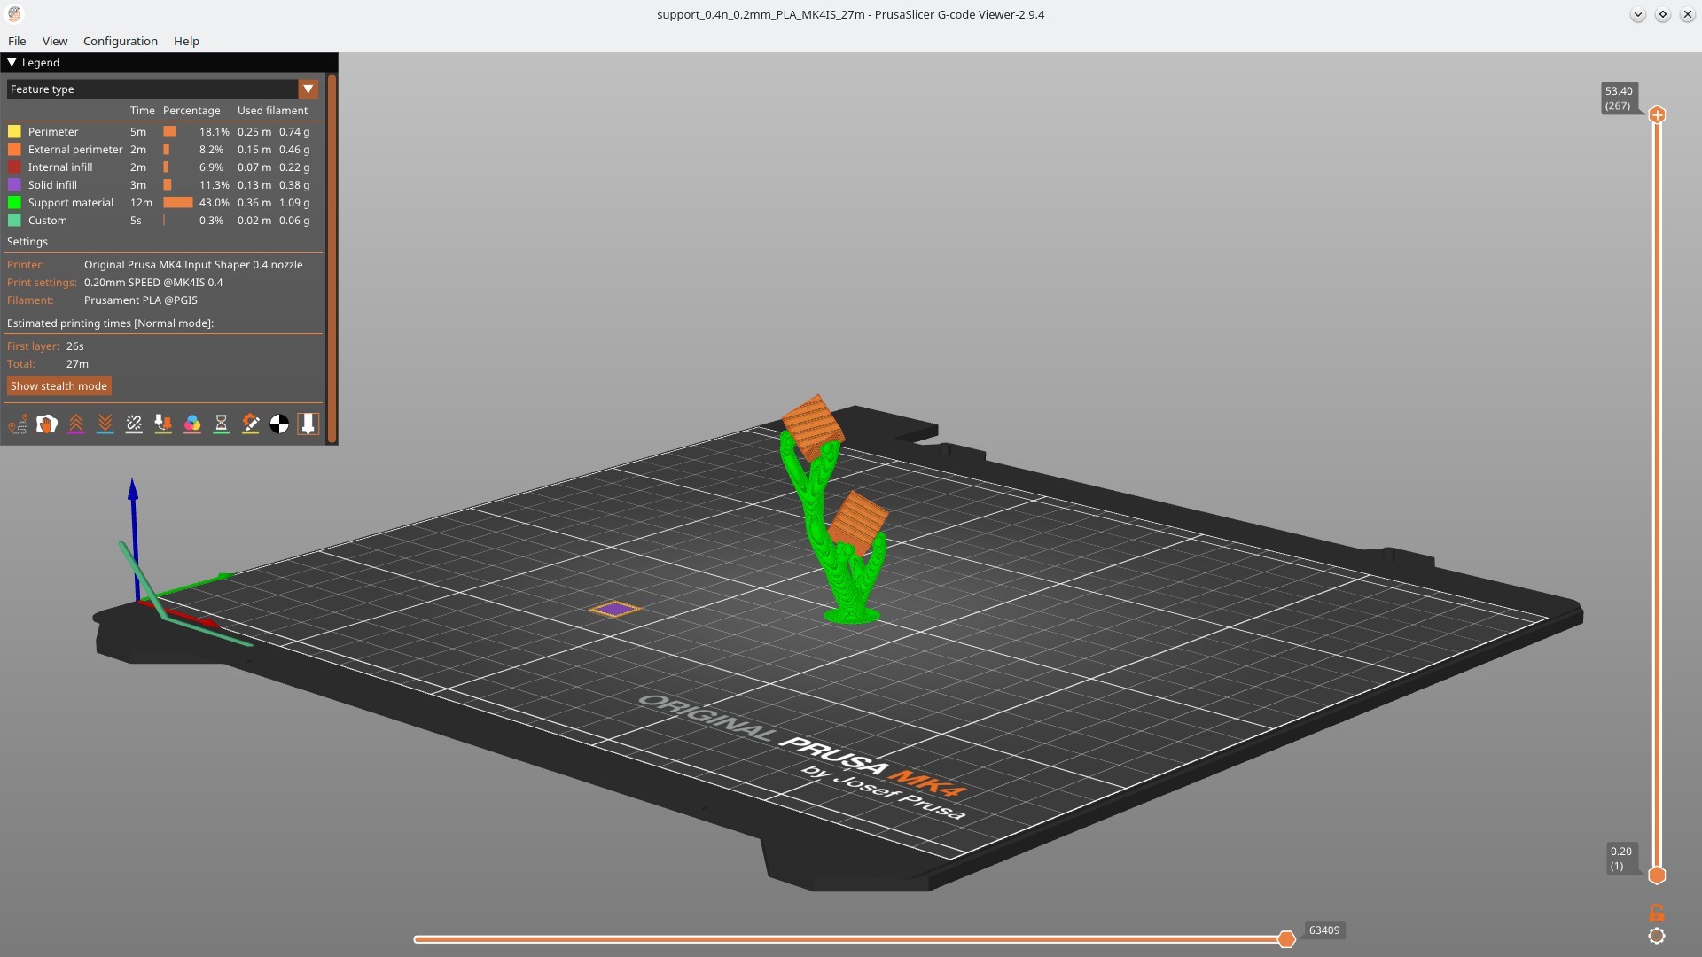Click the legend panel scrollbar
This screenshot has width=1702, height=957.
(x=332, y=259)
